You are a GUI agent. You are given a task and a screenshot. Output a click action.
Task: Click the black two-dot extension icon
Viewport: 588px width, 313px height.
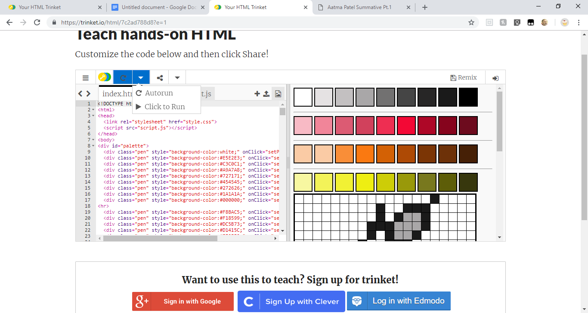click(x=531, y=22)
